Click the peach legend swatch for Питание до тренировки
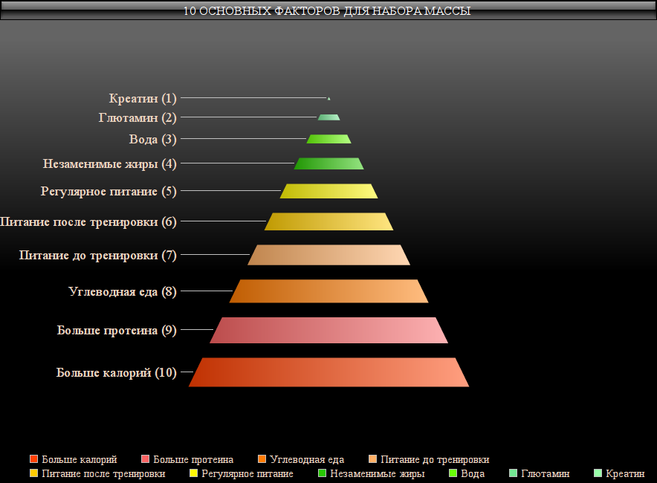 pos(372,459)
